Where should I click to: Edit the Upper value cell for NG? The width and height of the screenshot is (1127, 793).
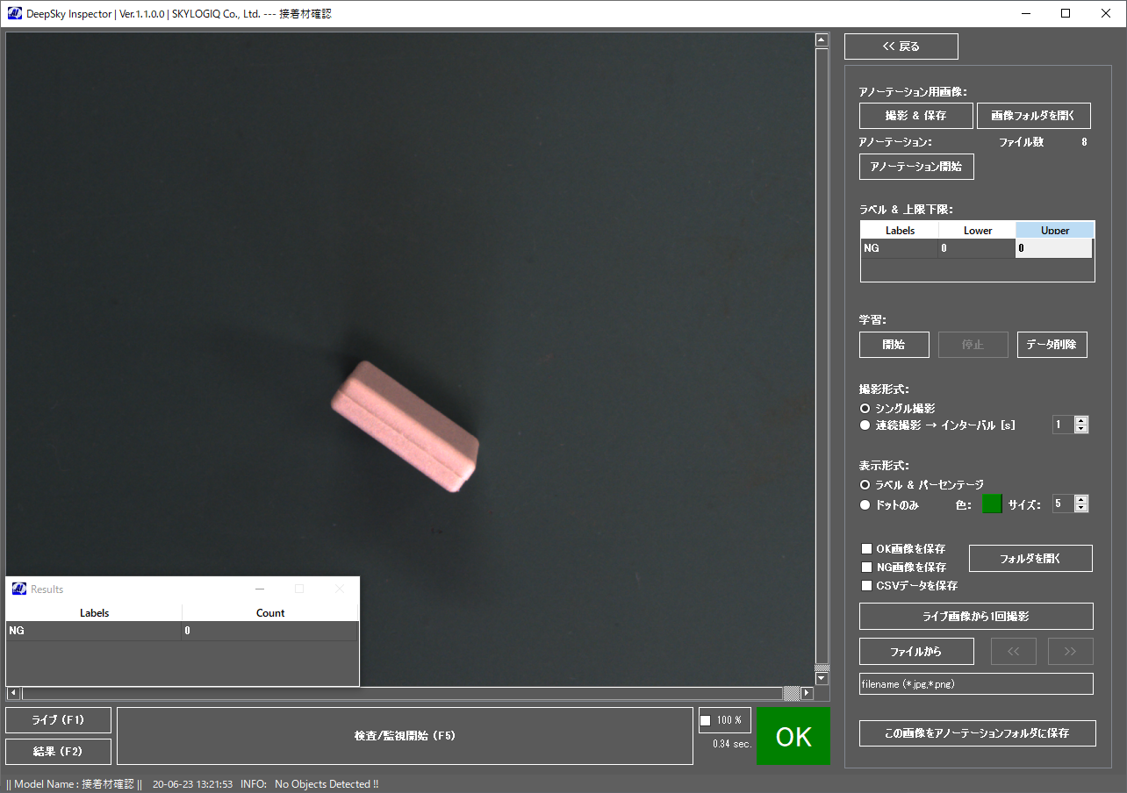pos(1054,248)
